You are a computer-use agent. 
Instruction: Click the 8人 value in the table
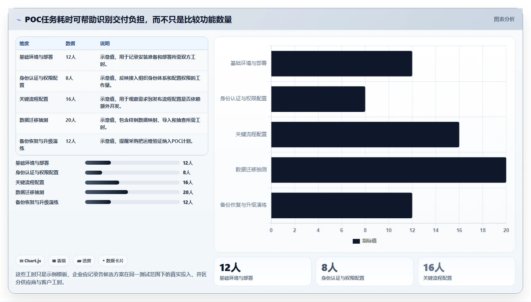(69, 78)
